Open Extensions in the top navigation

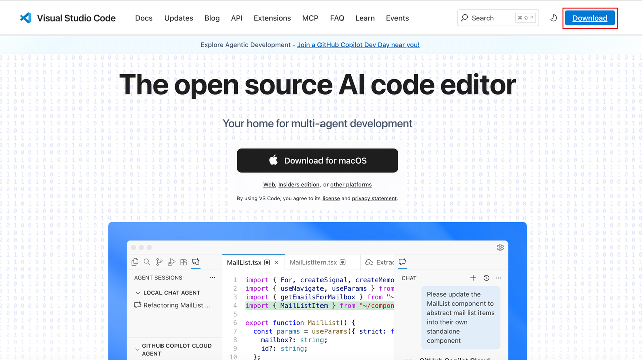[x=272, y=18]
